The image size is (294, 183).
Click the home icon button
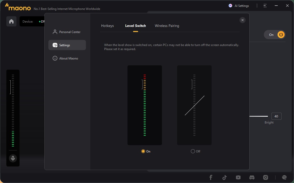(x=11, y=21)
